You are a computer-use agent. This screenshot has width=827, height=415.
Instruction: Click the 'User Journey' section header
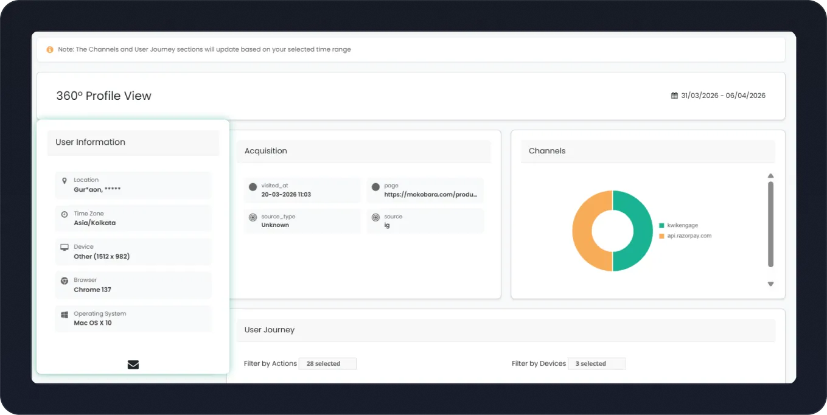click(506, 330)
